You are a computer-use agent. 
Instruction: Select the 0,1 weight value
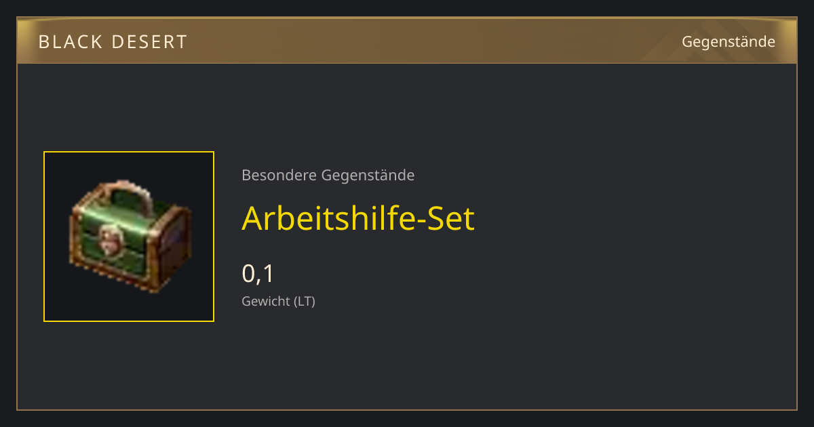(258, 274)
